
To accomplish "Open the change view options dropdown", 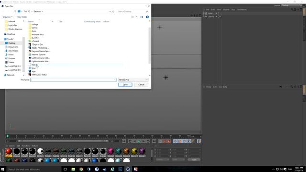I will pos(136,17).
